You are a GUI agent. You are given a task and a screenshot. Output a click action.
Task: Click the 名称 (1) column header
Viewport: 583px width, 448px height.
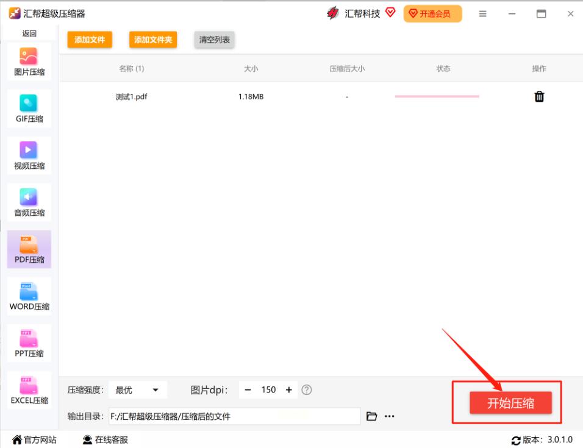(x=131, y=68)
